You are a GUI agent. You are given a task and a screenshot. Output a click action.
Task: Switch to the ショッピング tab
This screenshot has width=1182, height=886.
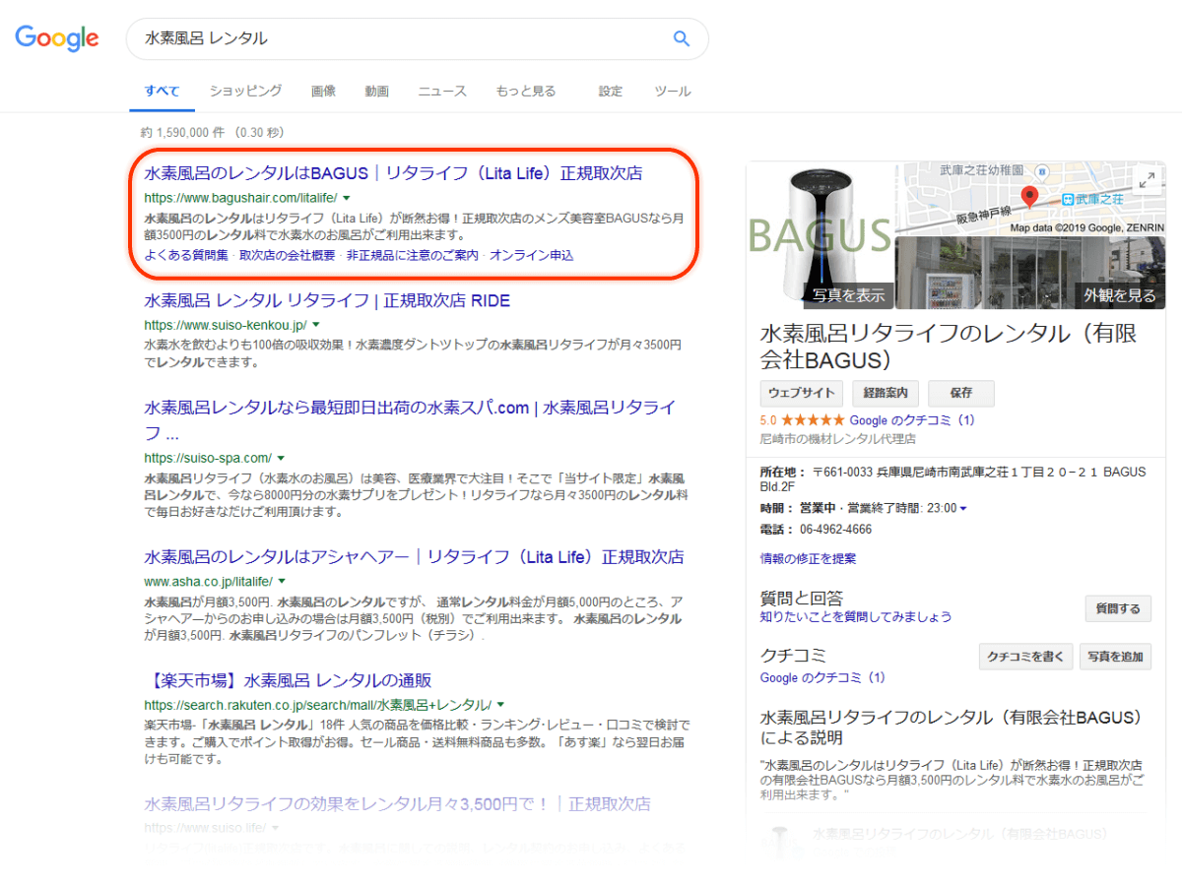[x=245, y=91]
